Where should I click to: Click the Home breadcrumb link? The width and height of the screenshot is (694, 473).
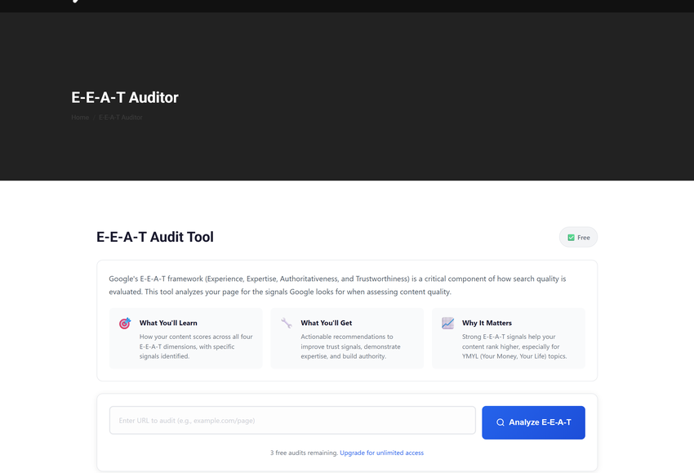[x=80, y=118]
